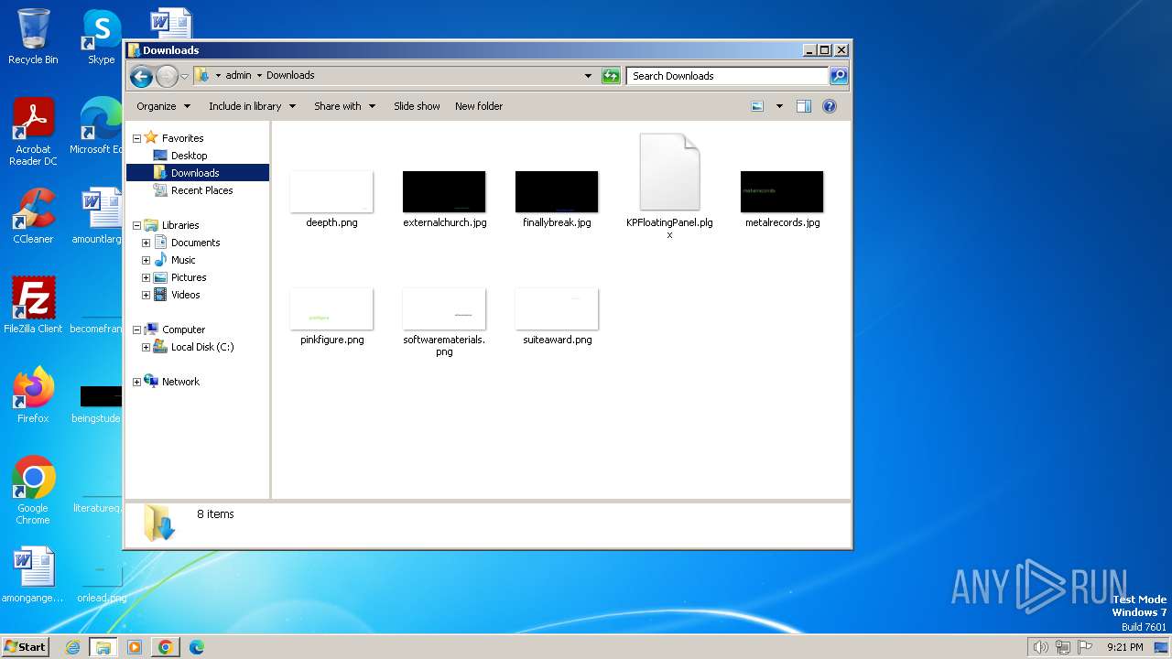
Task: Click the Search Downloads input field
Action: 728,76
